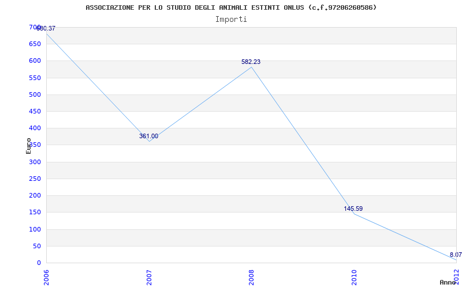This screenshot has width=462, height=288.
Task: Select the 500 y-axis tick label
Action: [35, 94]
